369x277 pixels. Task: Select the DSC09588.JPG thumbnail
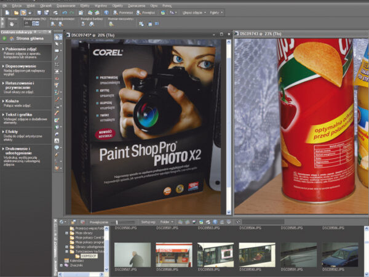[174, 254]
